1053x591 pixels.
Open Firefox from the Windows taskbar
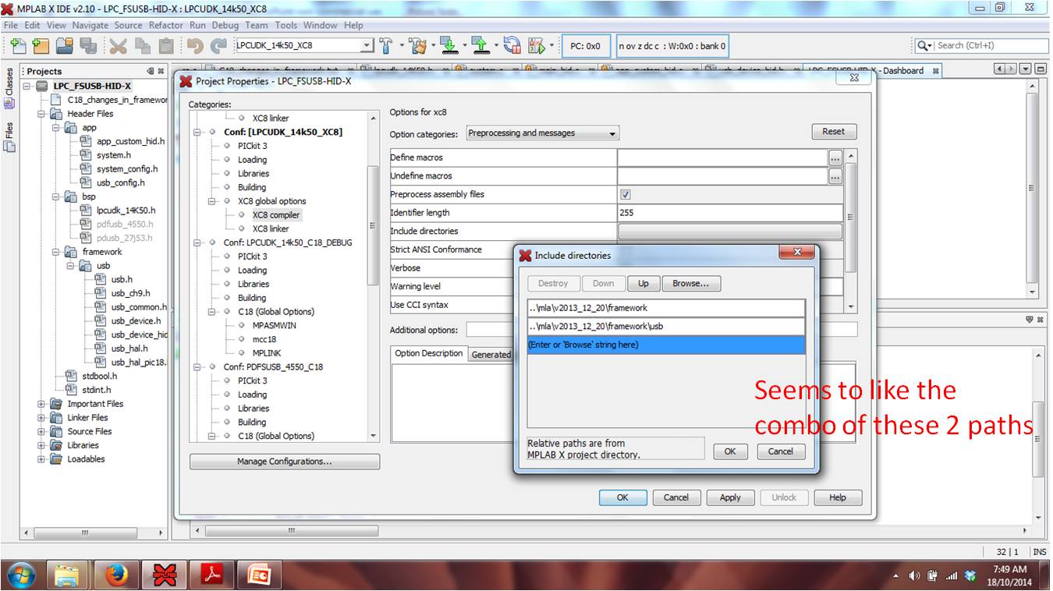[x=117, y=575]
